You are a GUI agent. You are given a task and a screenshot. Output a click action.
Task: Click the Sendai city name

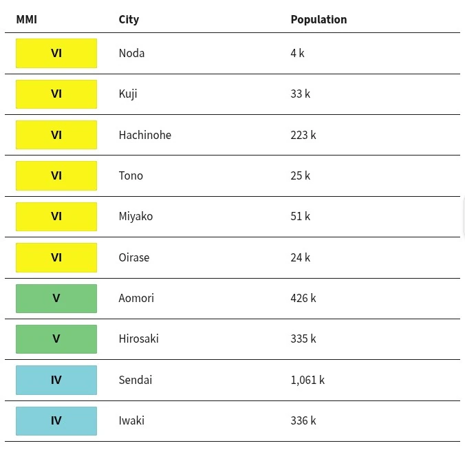tap(136, 380)
